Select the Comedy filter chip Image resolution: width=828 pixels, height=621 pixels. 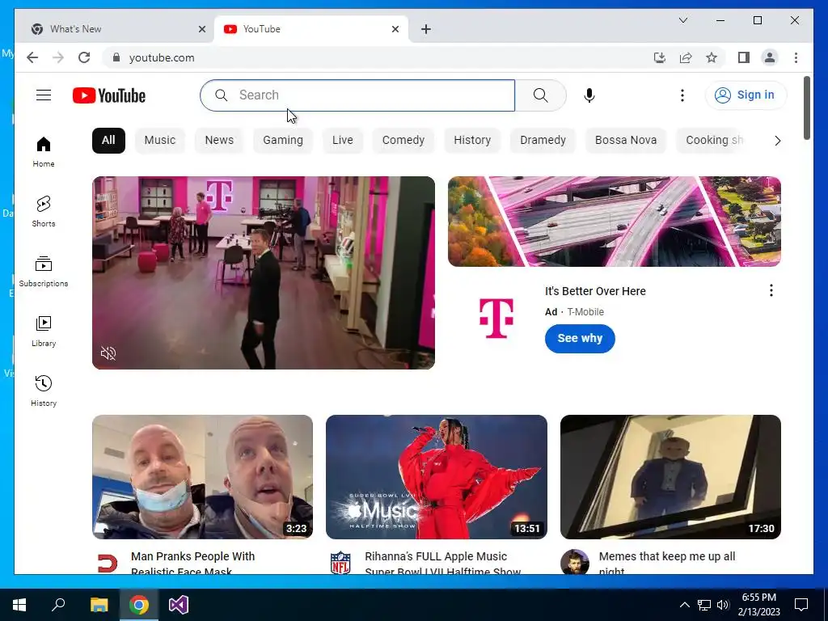403,141
